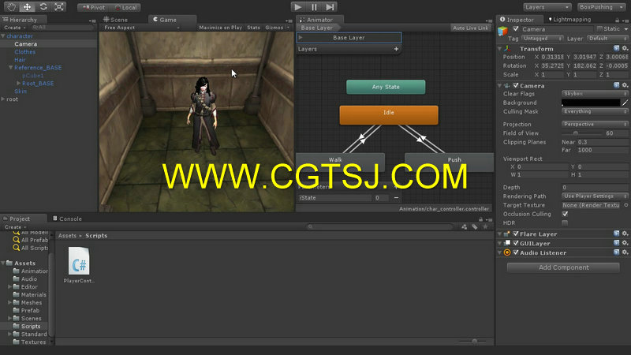
Task: Click the Add Component button
Action: (x=563, y=267)
